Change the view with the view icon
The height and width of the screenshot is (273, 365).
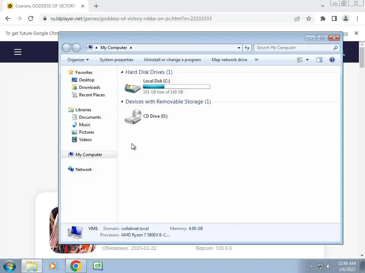[300, 60]
